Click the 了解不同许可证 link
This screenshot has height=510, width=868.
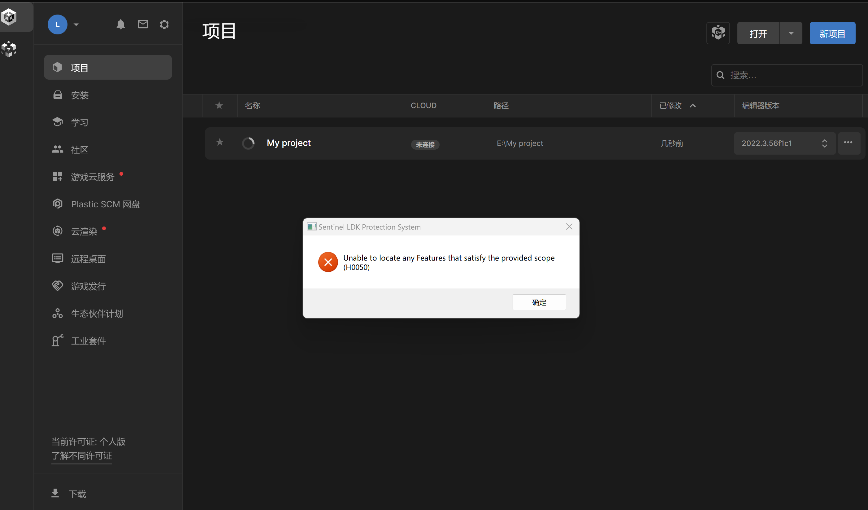[82, 455]
